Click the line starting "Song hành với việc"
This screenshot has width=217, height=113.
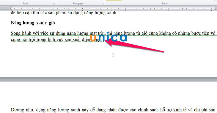(113, 33)
